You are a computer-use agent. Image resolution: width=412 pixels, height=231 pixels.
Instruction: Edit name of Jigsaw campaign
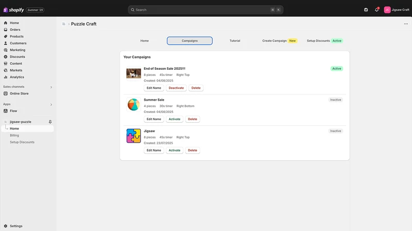click(153, 150)
